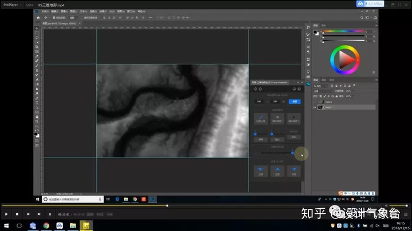Image resolution: width=412 pixels, height=231 pixels.
Task: Collapse the 3D Map Generator panel arrows
Action: point(298,83)
